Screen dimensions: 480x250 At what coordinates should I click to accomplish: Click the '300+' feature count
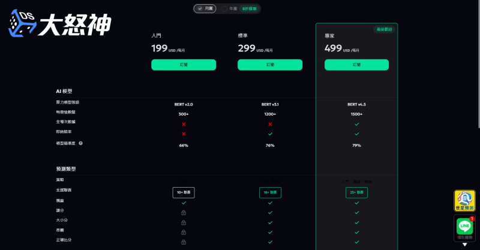pos(184,114)
